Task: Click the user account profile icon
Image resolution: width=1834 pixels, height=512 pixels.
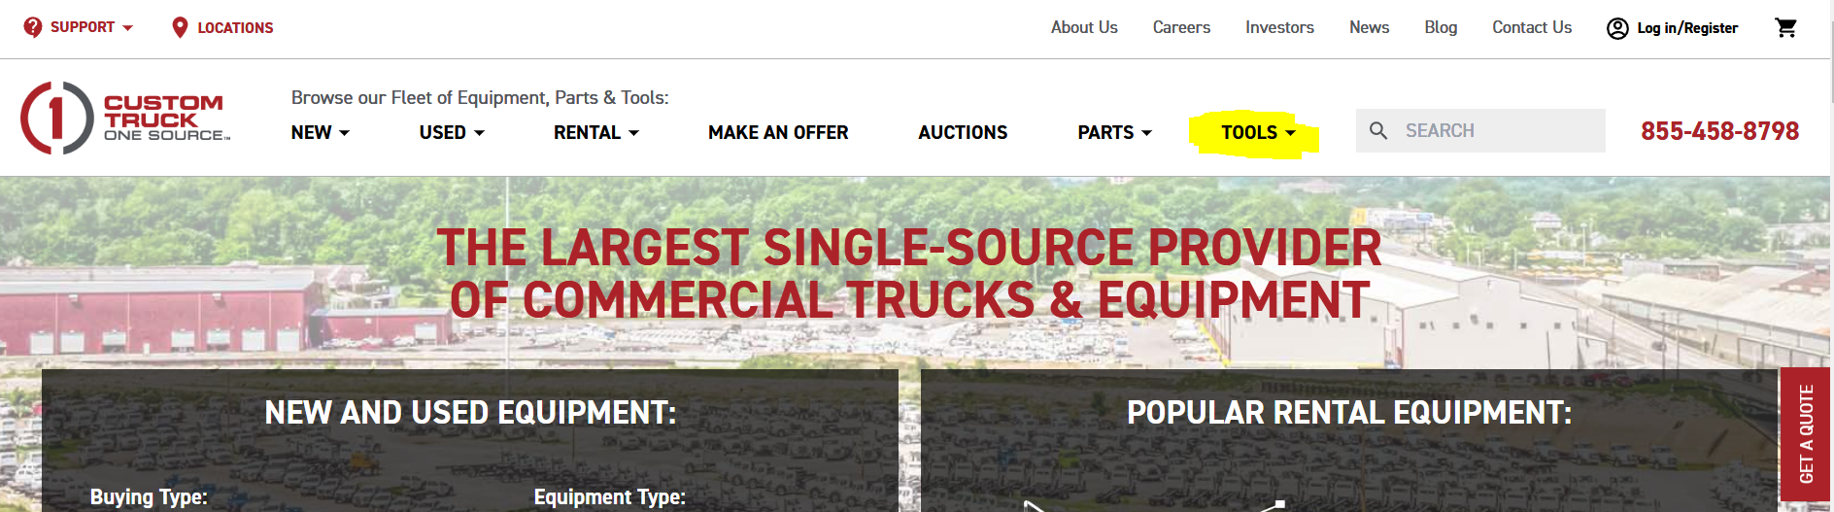Action: coord(1617,28)
